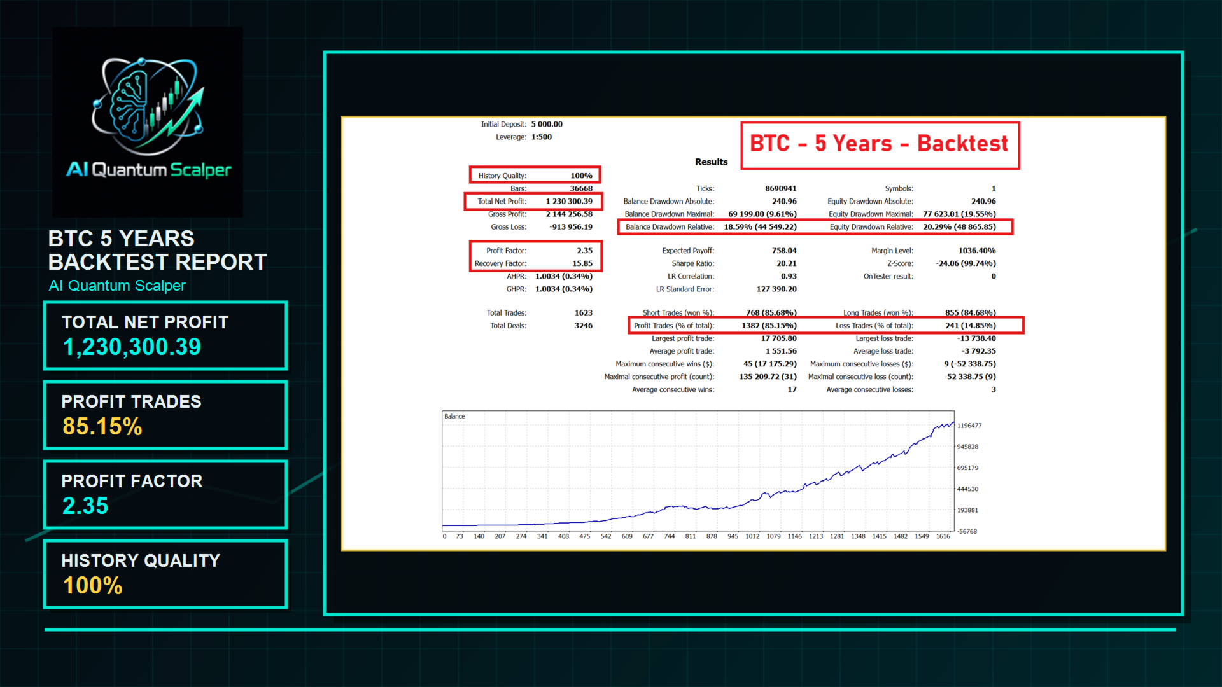Click the Sharpe Ratio 20.21 value
This screenshot has width=1222, height=687.
tap(786, 263)
